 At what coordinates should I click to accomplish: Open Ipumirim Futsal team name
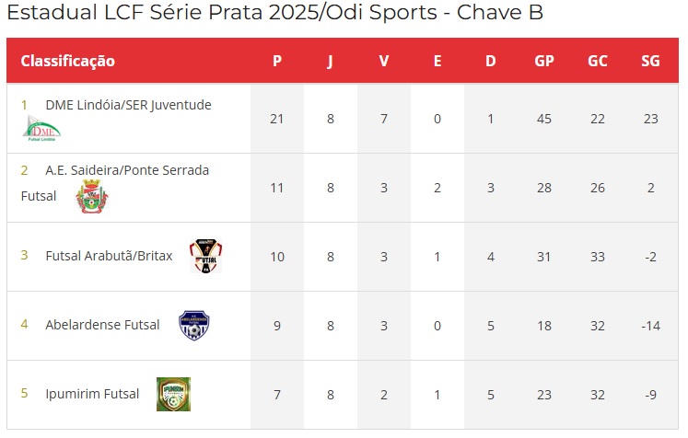[92, 394]
